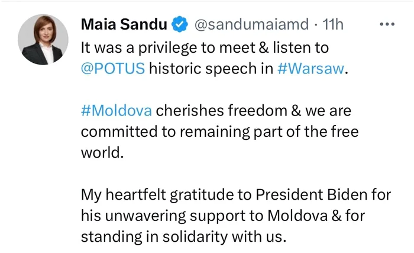
Task: Open the #Moldova hashtag
Action: (x=117, y=110)
